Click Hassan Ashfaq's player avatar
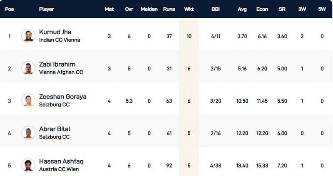This screenshot has width=333, height=176. pos(28,165)
